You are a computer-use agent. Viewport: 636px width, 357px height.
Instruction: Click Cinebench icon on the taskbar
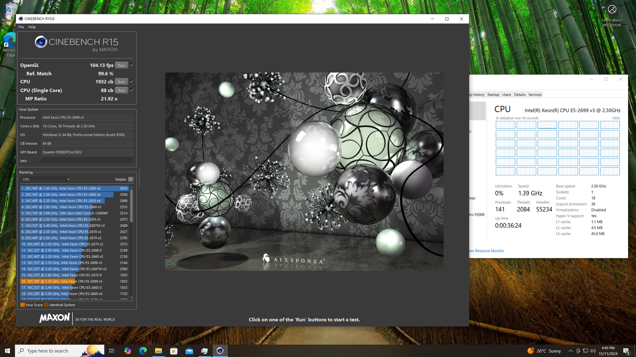pyautogui.click(x=220, y=351)
